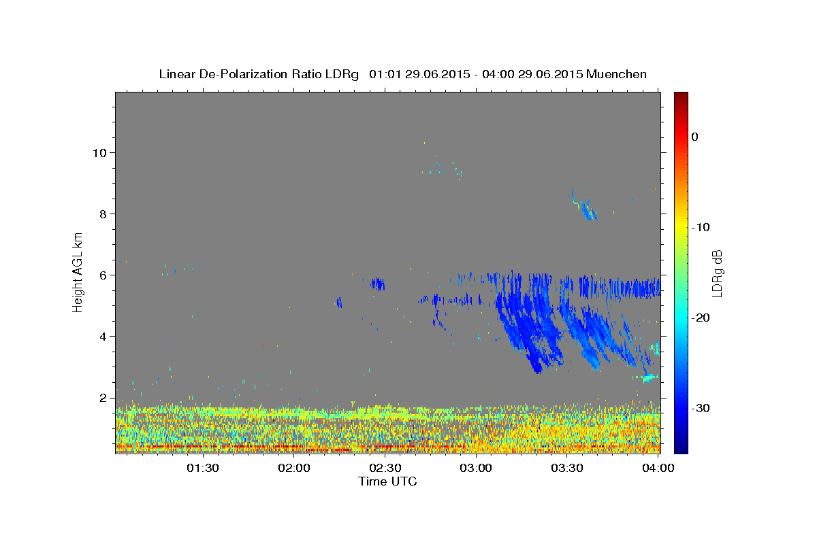
Task: Click the 03:00 time tick label
Action: (x=476, y=469)
